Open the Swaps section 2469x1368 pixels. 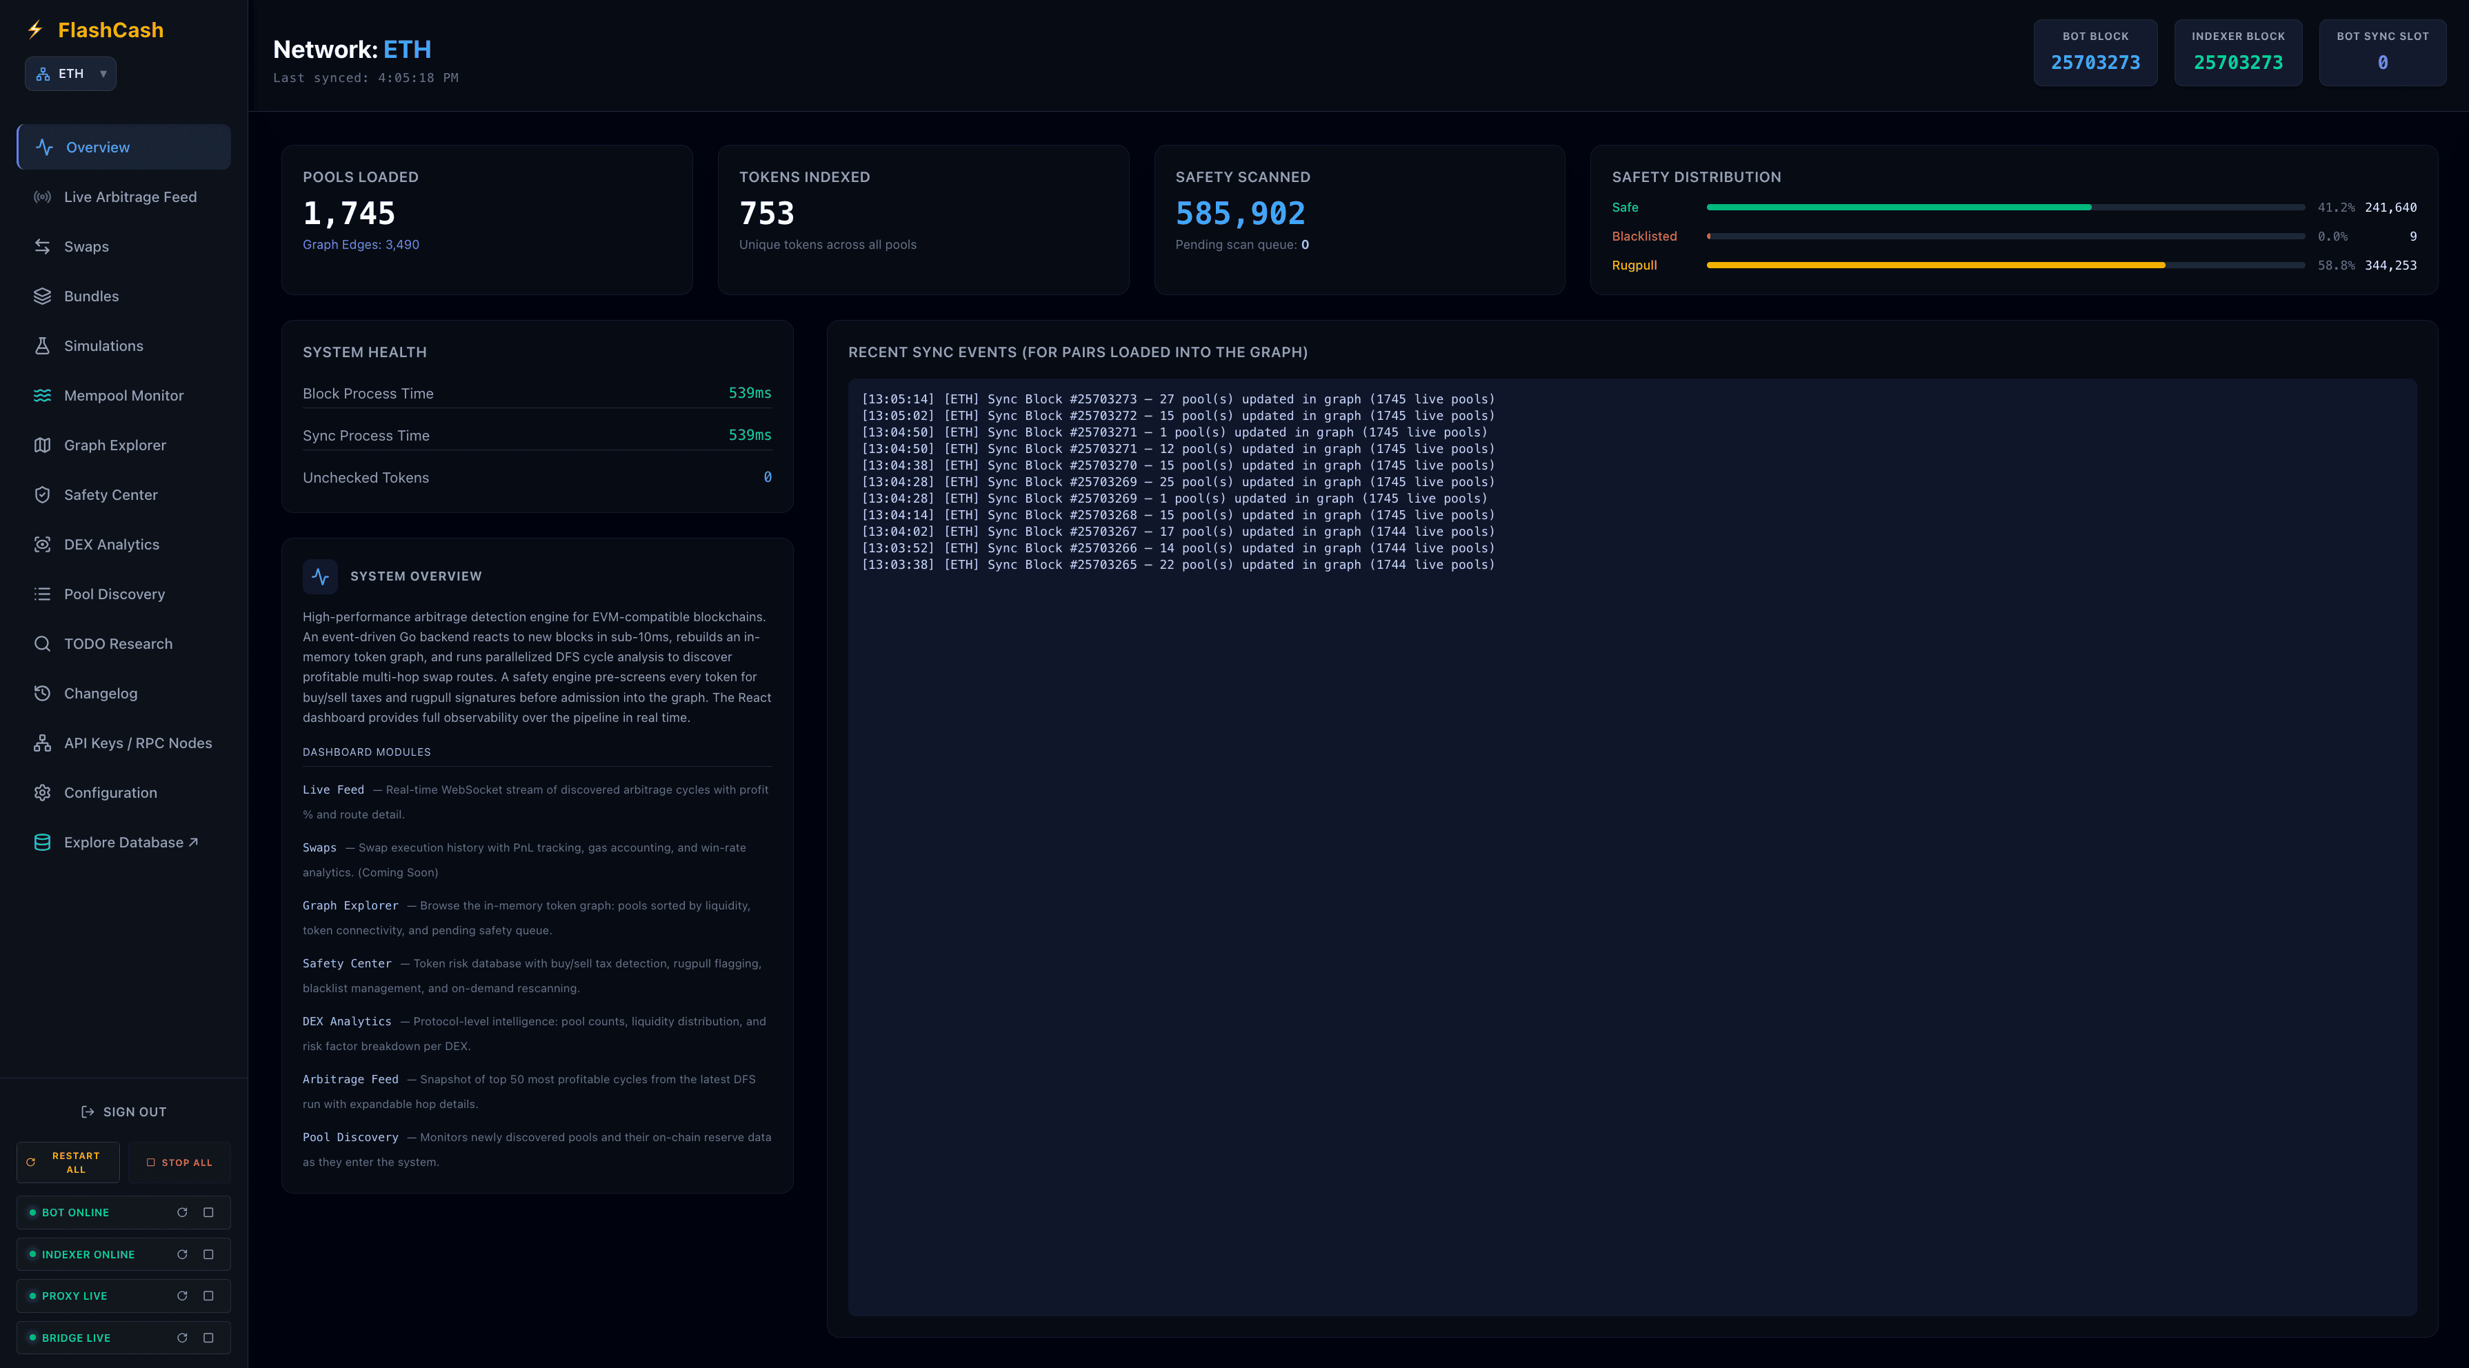click(123, 247)
